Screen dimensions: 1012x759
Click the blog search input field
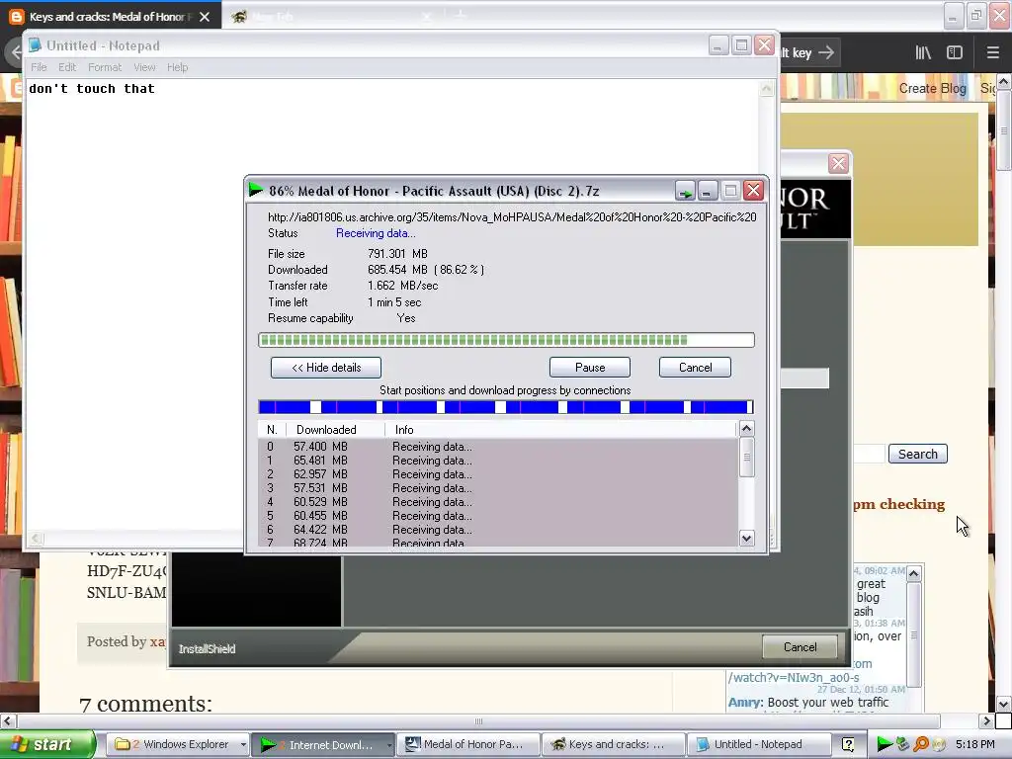[x=869, y=454]
